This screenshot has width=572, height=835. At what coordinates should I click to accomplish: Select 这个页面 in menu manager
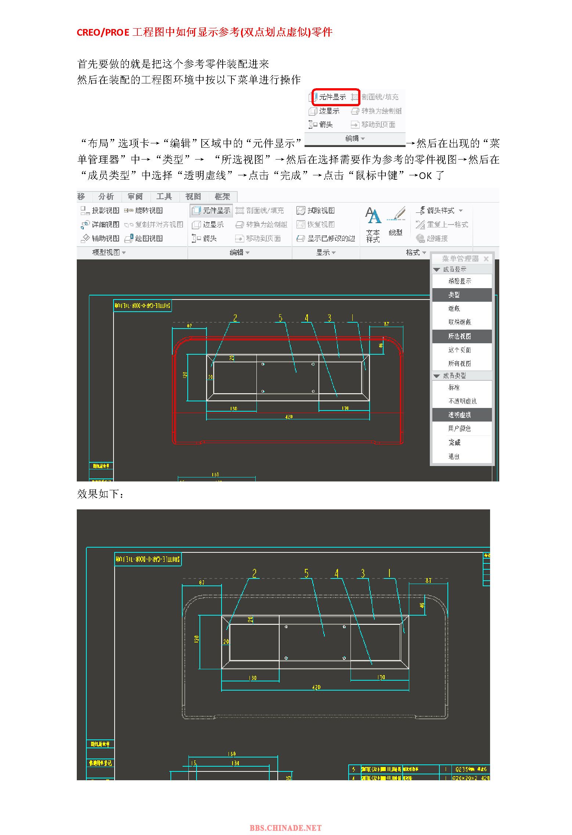pos(462,350)
